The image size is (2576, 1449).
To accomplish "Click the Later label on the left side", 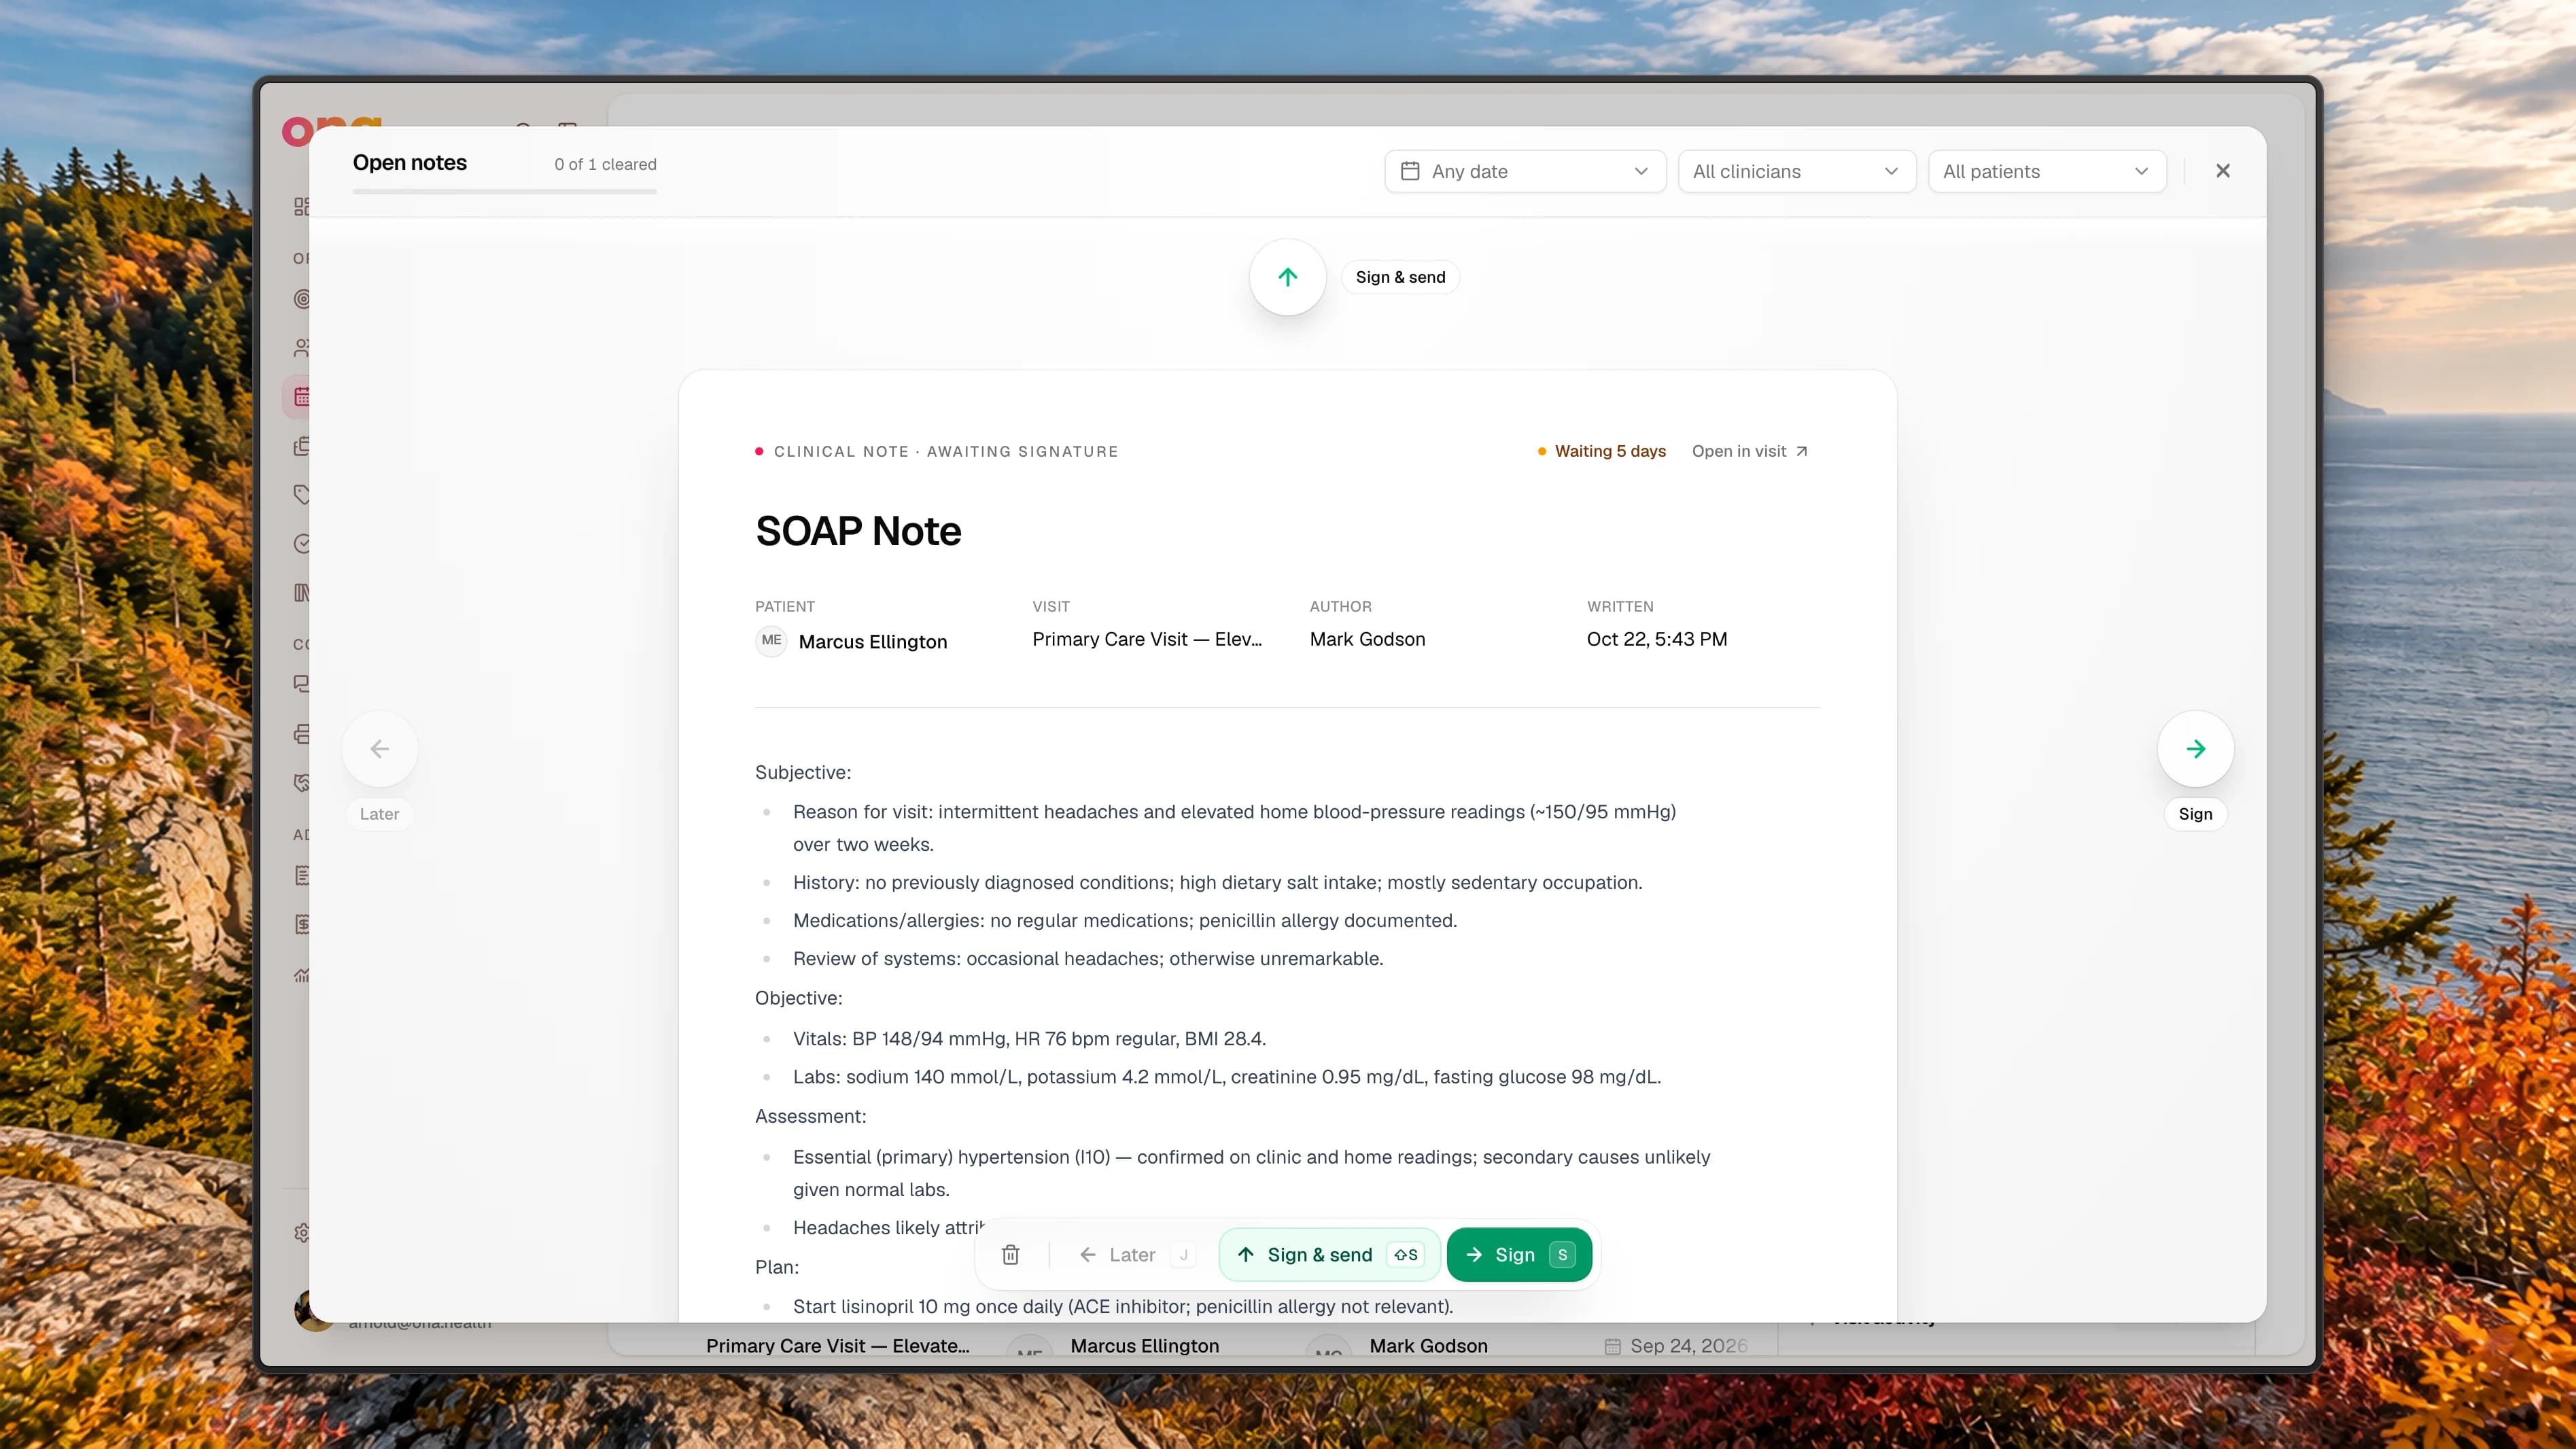I will (379, 814).
